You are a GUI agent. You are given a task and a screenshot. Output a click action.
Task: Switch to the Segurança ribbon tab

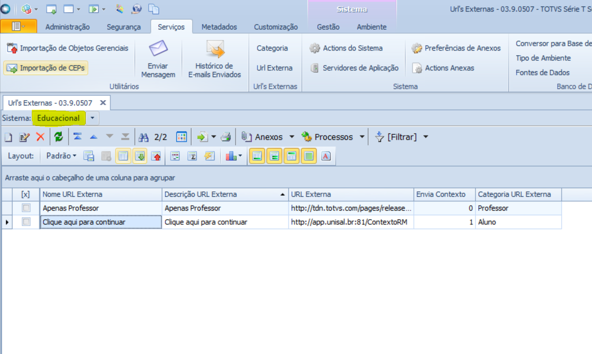(124, 27)
